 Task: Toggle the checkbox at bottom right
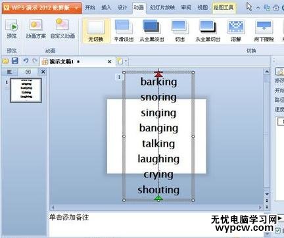click(277, 230)
